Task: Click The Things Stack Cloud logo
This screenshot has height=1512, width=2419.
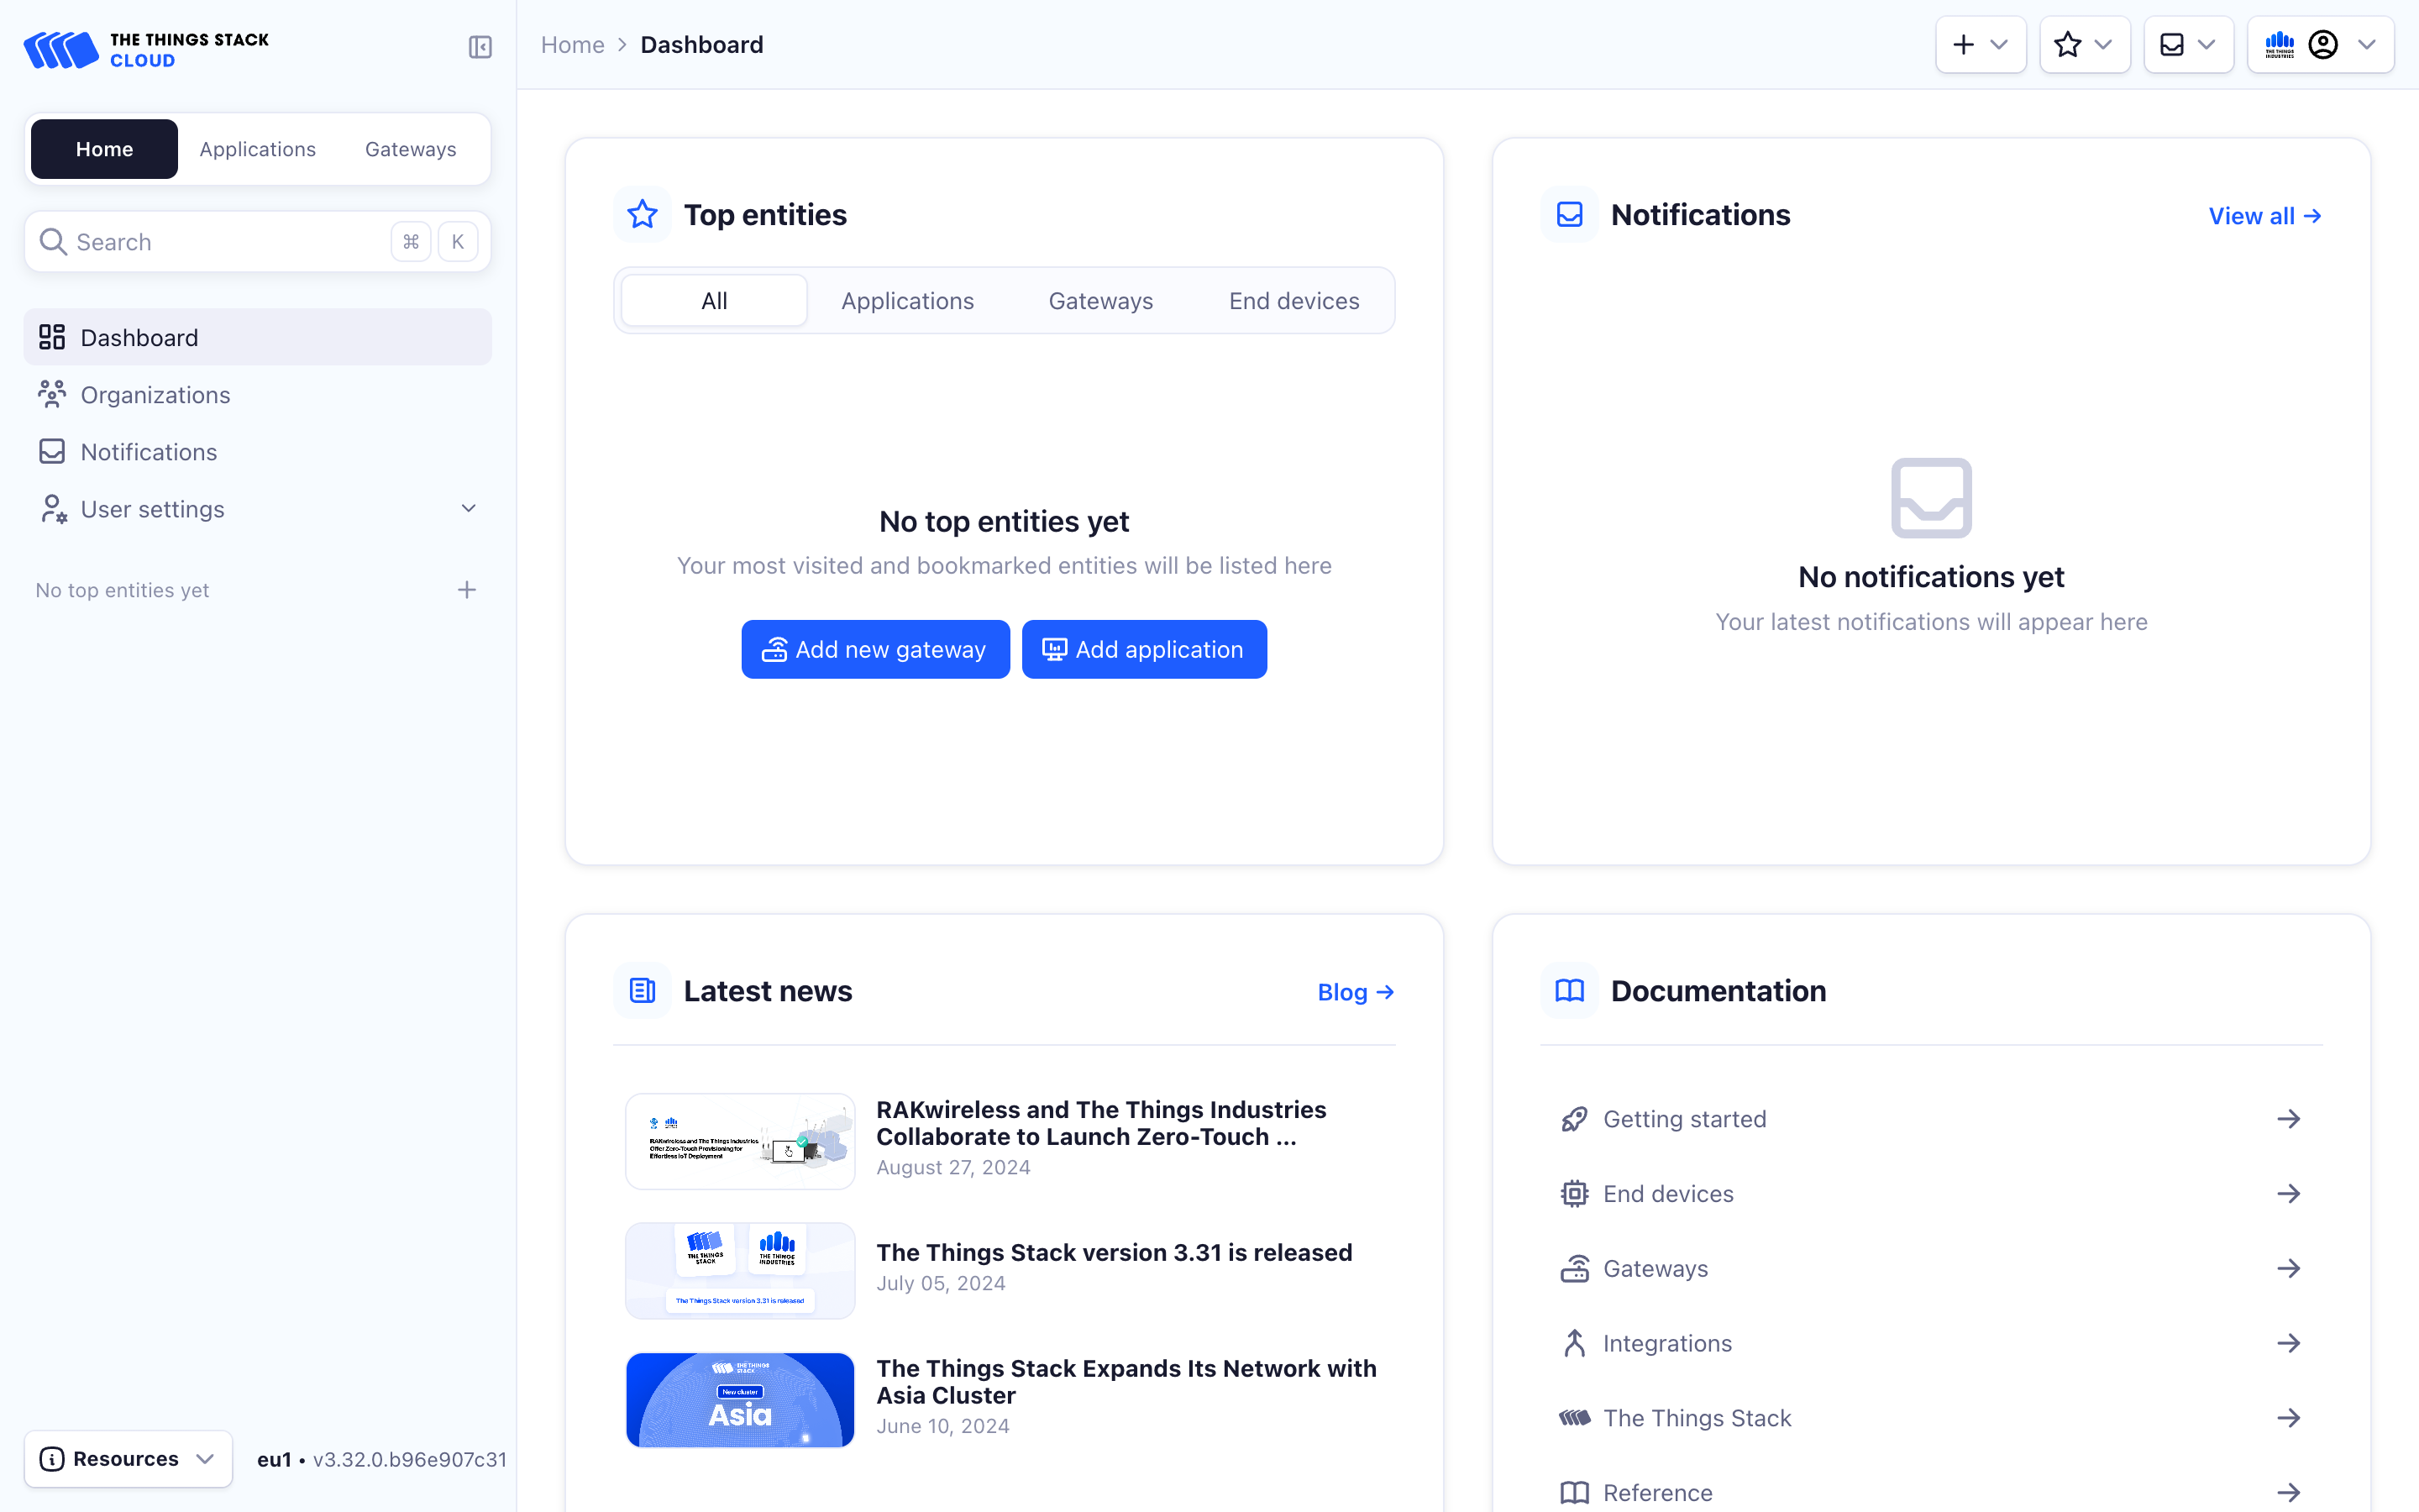Action: click(146, 50)
